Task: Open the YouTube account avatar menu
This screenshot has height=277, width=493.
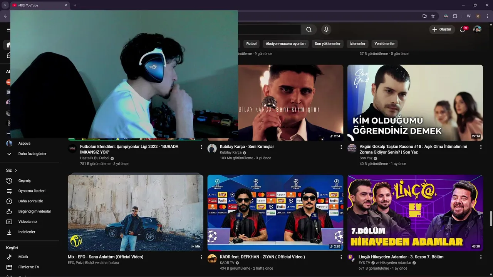Action: (x=477, y=30)
